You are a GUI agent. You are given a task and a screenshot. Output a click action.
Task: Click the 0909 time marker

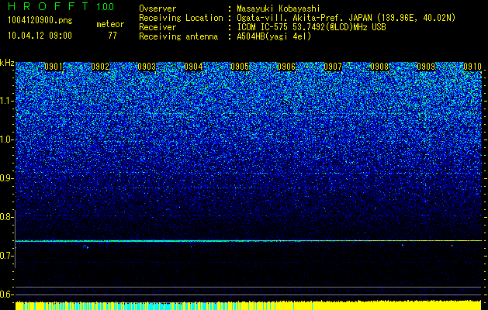426,67
